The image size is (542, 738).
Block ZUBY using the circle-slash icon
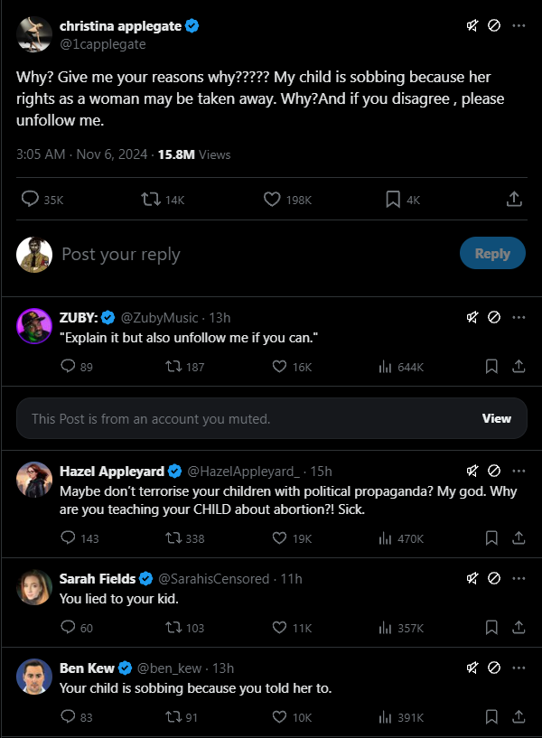494,317
